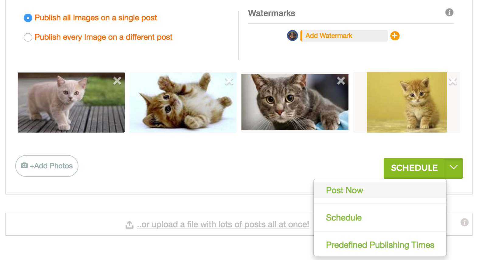Click the camera icon in Add Photos

(x=25, y=166)
